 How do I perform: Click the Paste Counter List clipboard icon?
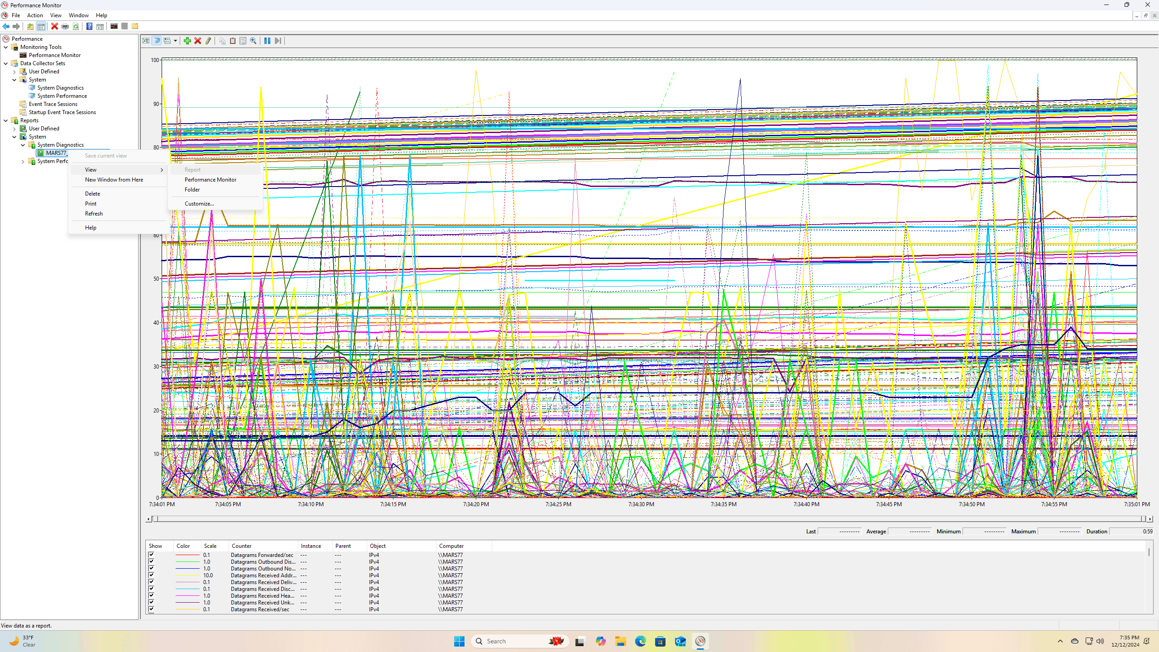(x=233, y=41)
